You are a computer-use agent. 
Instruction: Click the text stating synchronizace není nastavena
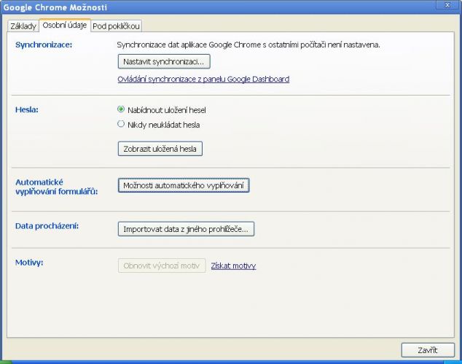point(248,44)
